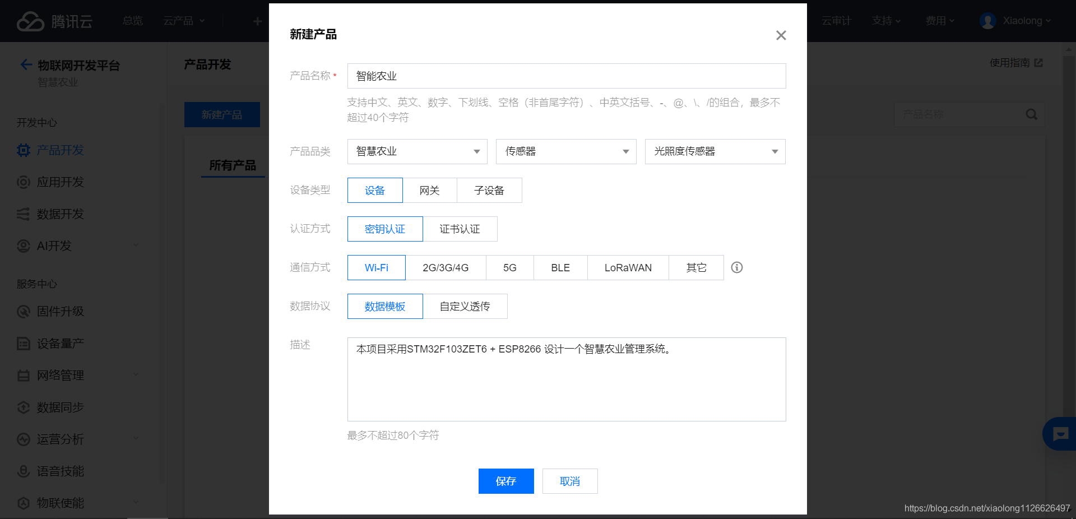Choose 密钥认证 authentication
The height and width of the screenshot is (519, 1076).
click(385, 229)
